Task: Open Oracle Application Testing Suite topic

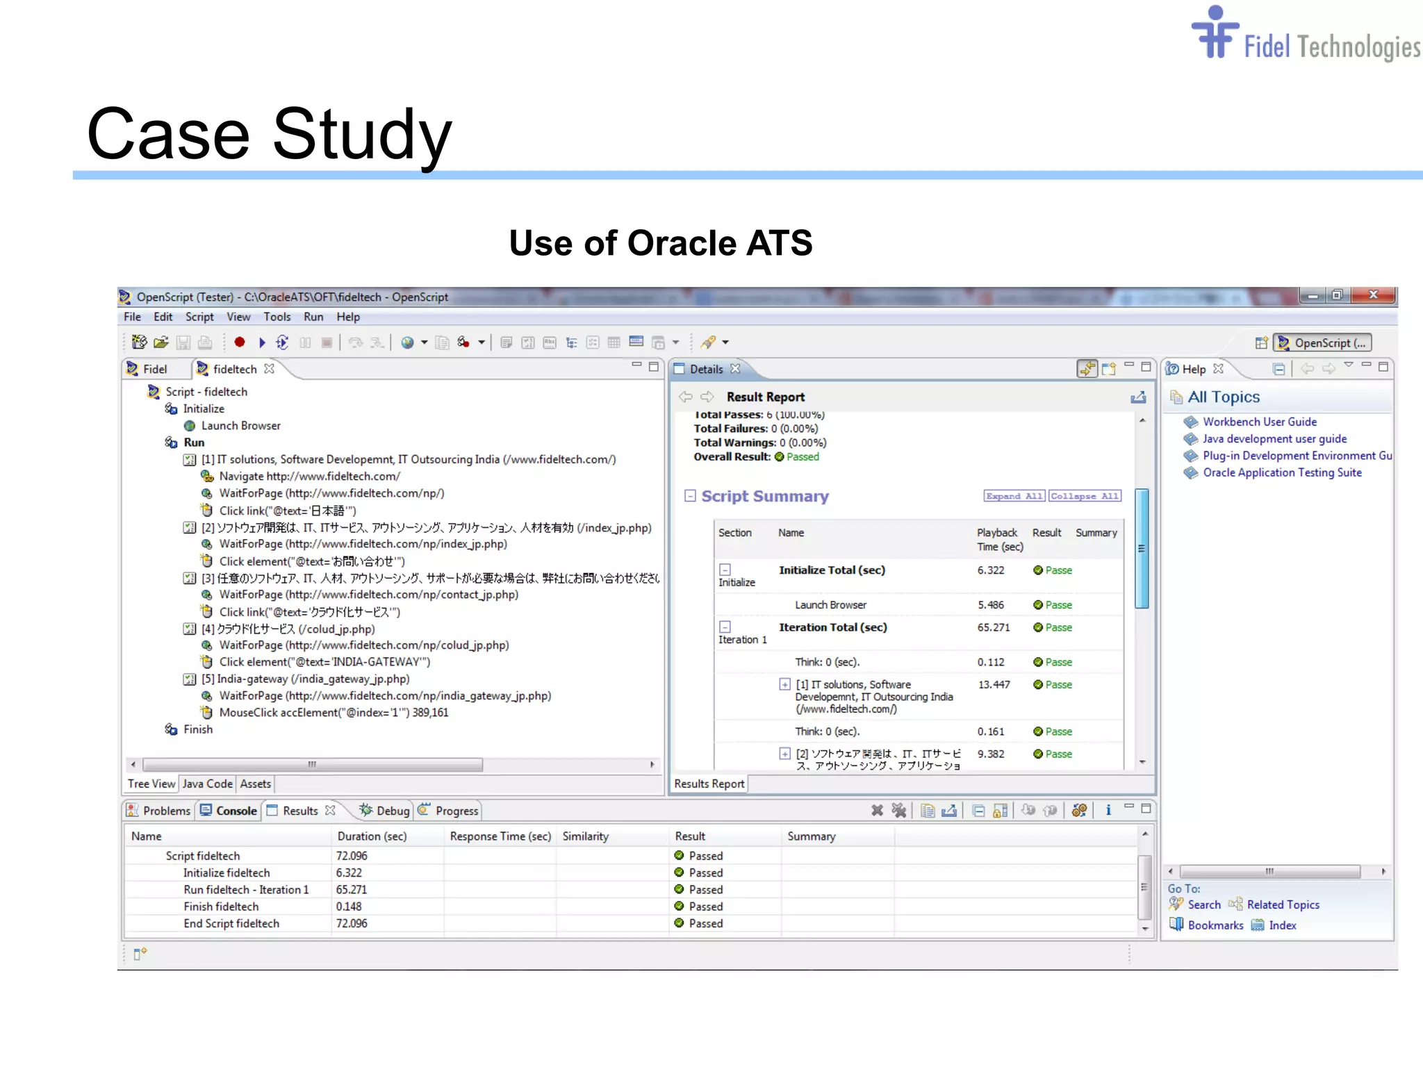Action: pos(1282,472)
